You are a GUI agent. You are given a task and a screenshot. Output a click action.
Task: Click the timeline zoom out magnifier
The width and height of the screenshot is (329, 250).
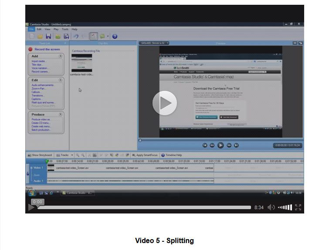[83, 155]
